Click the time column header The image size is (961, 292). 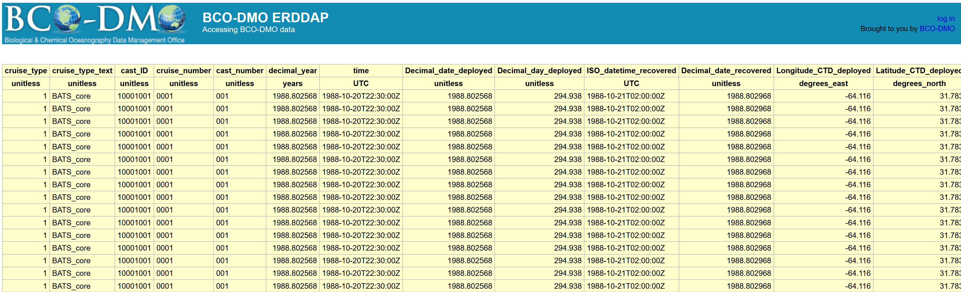click(x=361, y=71)
